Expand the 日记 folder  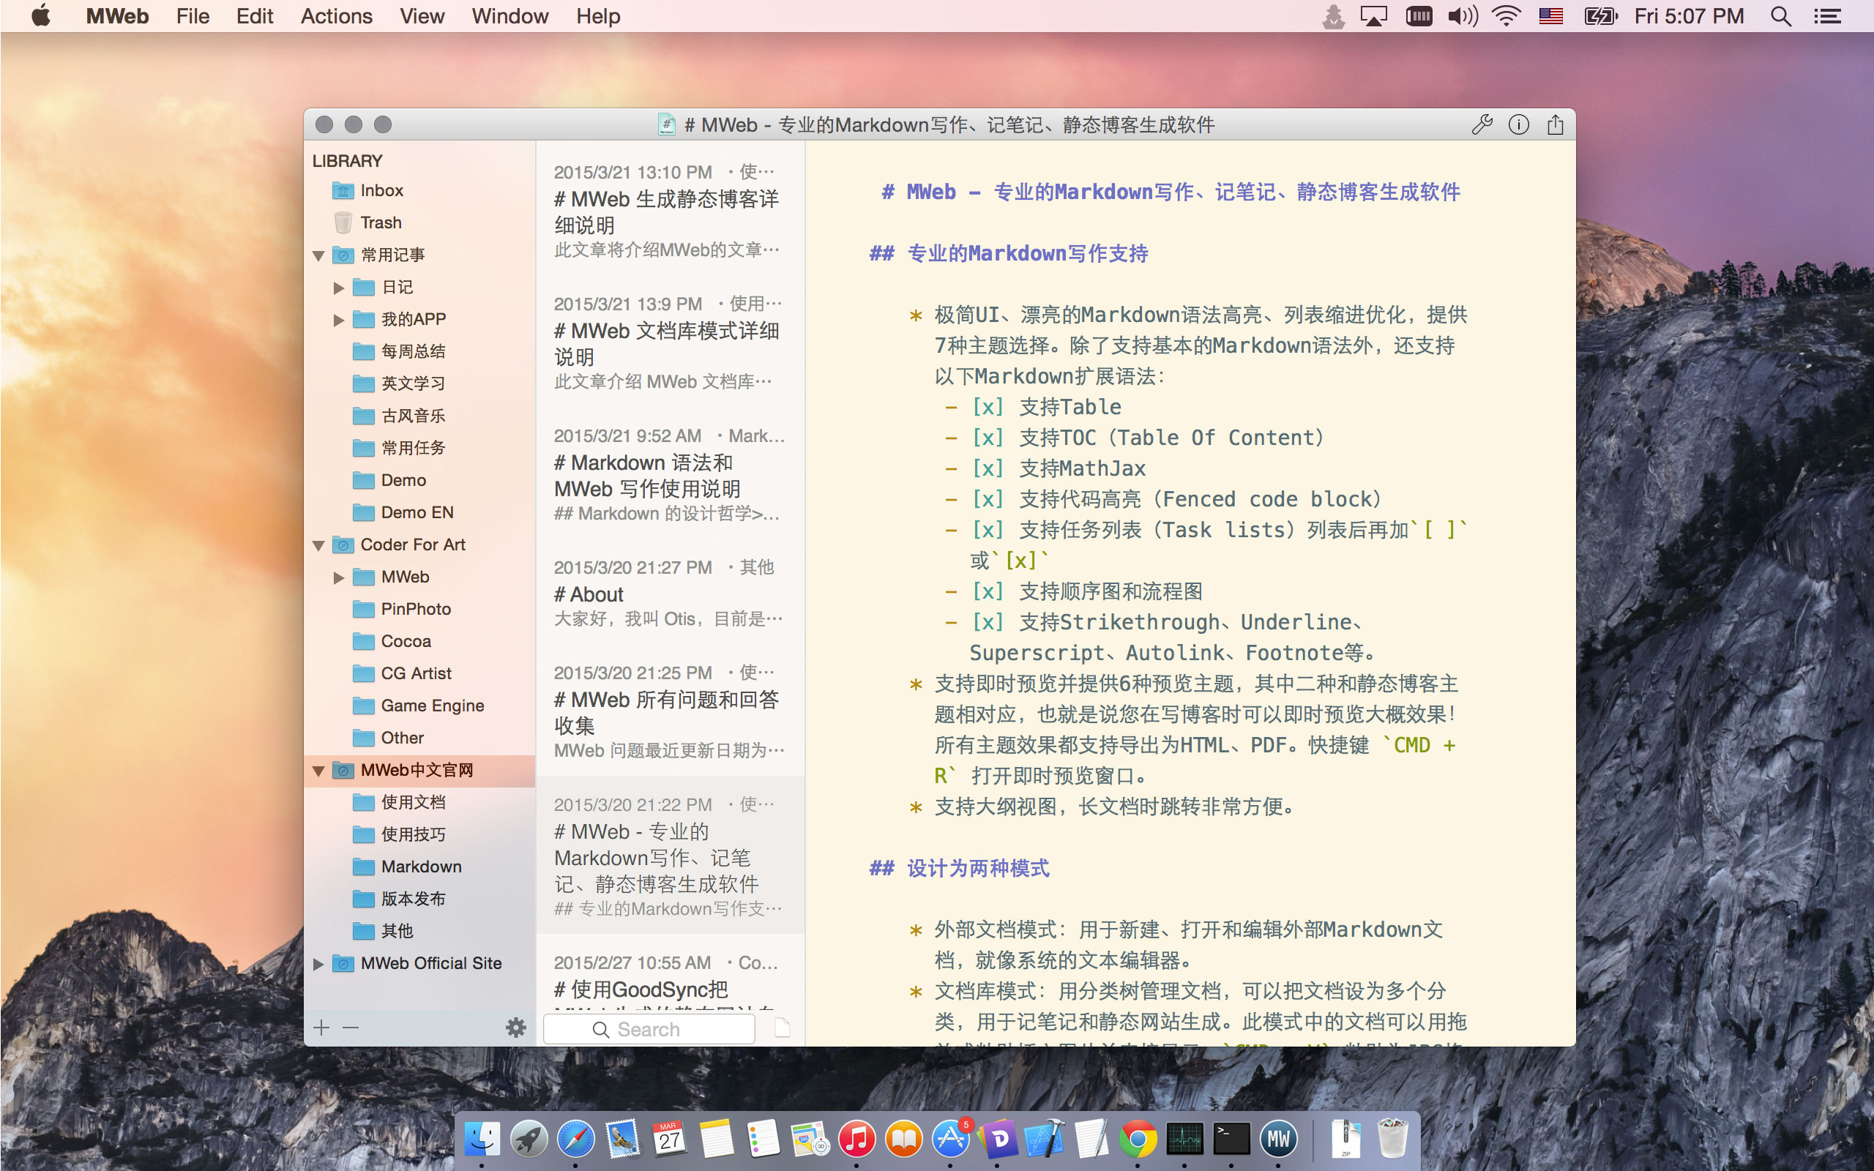[x=338, y=288]
